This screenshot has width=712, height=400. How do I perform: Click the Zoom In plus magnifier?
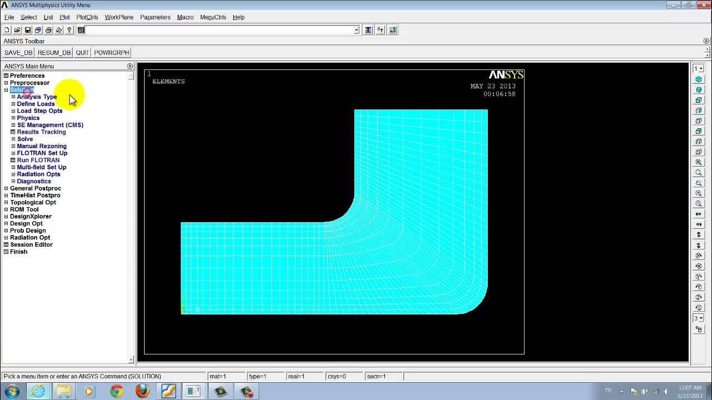pos(699,193)
